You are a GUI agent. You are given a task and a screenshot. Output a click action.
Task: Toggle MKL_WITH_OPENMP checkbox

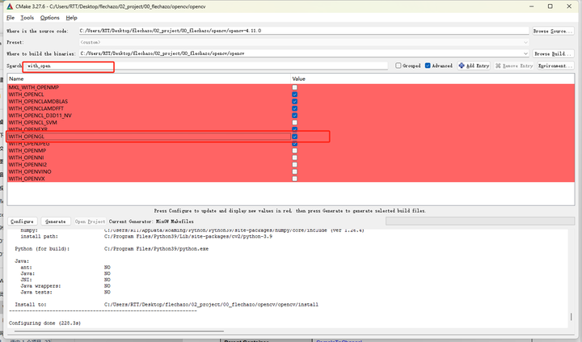tap(295, 87)
